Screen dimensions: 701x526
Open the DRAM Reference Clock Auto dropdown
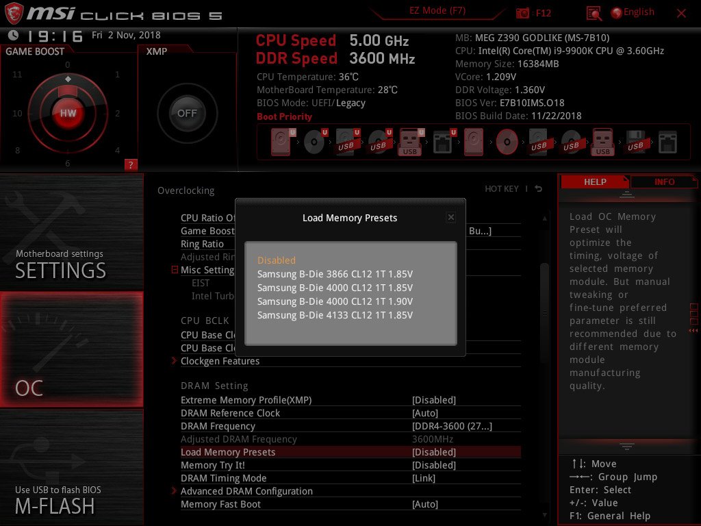424,413
